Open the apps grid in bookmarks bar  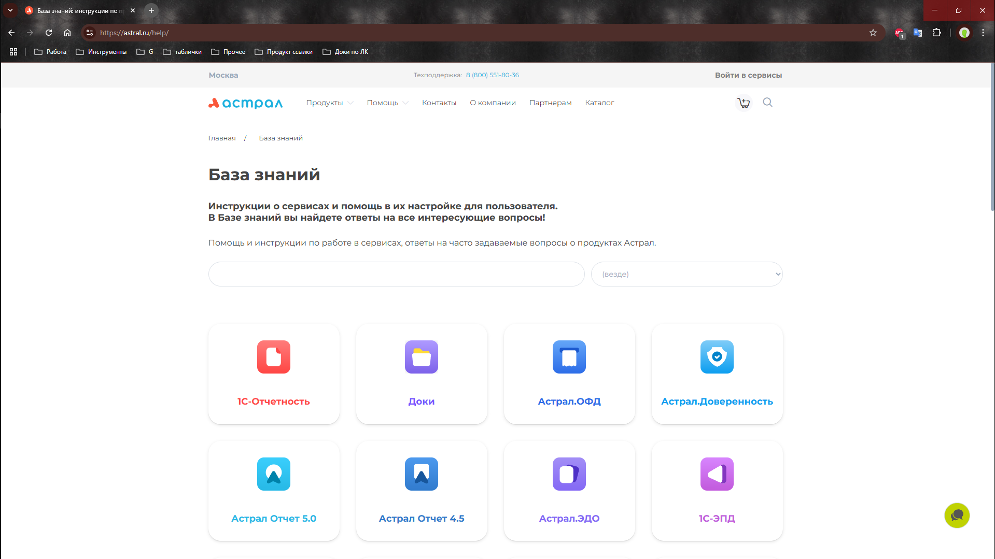[13, 52]
